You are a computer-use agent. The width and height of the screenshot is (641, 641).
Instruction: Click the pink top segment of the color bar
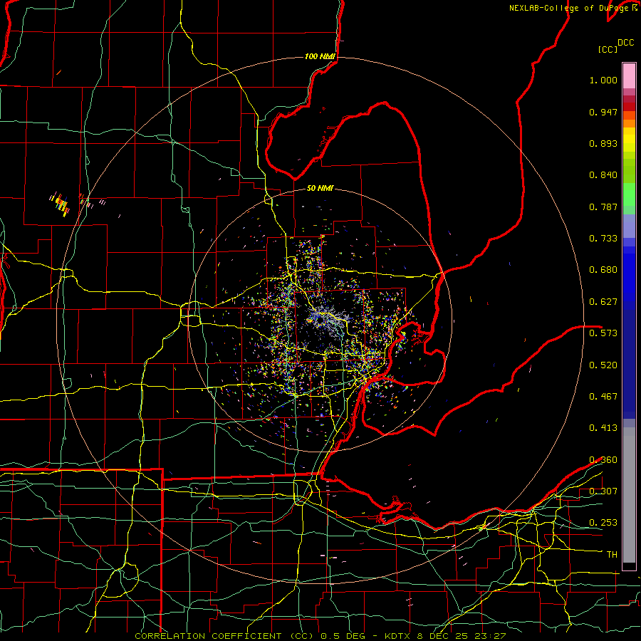point(629,75)
